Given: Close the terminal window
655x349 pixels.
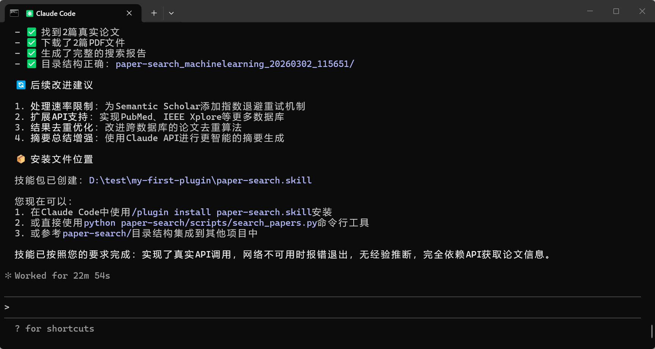Looking at the screenshot, I should click(642, 11).
